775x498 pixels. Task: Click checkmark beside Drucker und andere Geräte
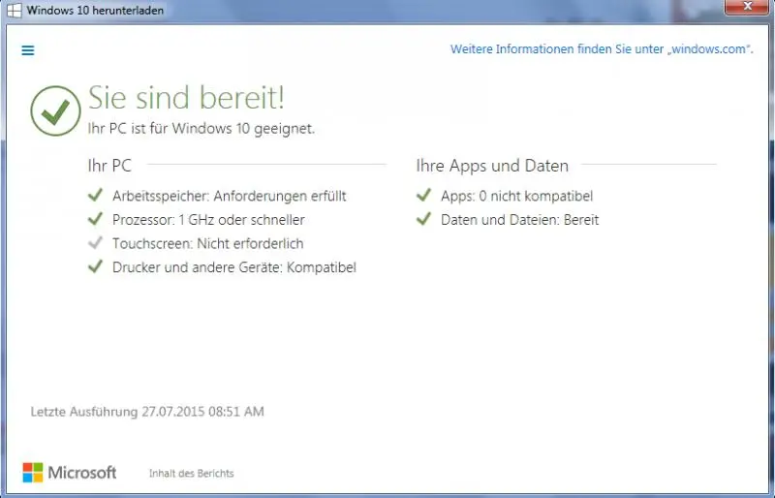pyautogui.click(x=95, y=267)
